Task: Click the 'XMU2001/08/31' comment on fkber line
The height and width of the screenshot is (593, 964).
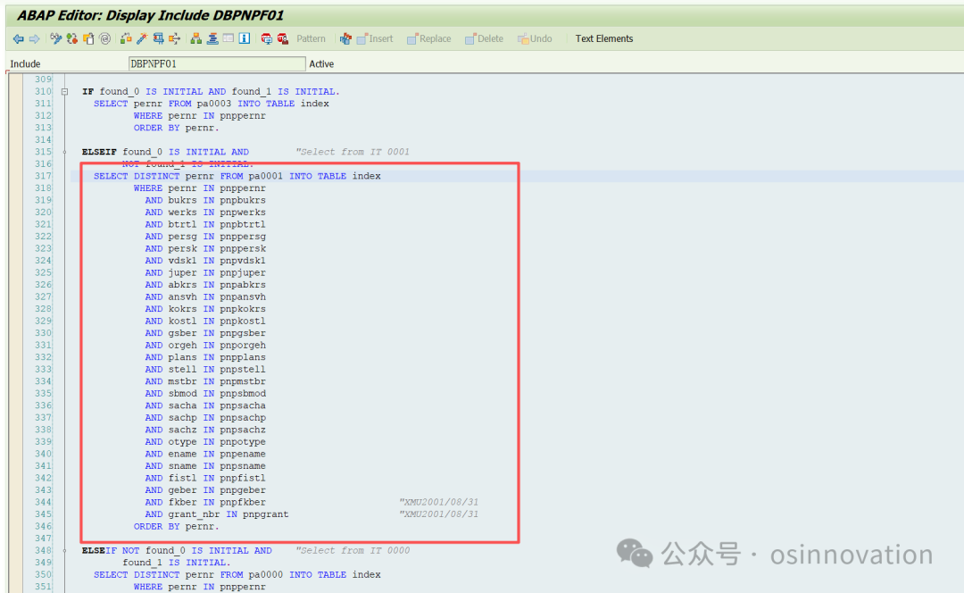Action: (439, 502)
